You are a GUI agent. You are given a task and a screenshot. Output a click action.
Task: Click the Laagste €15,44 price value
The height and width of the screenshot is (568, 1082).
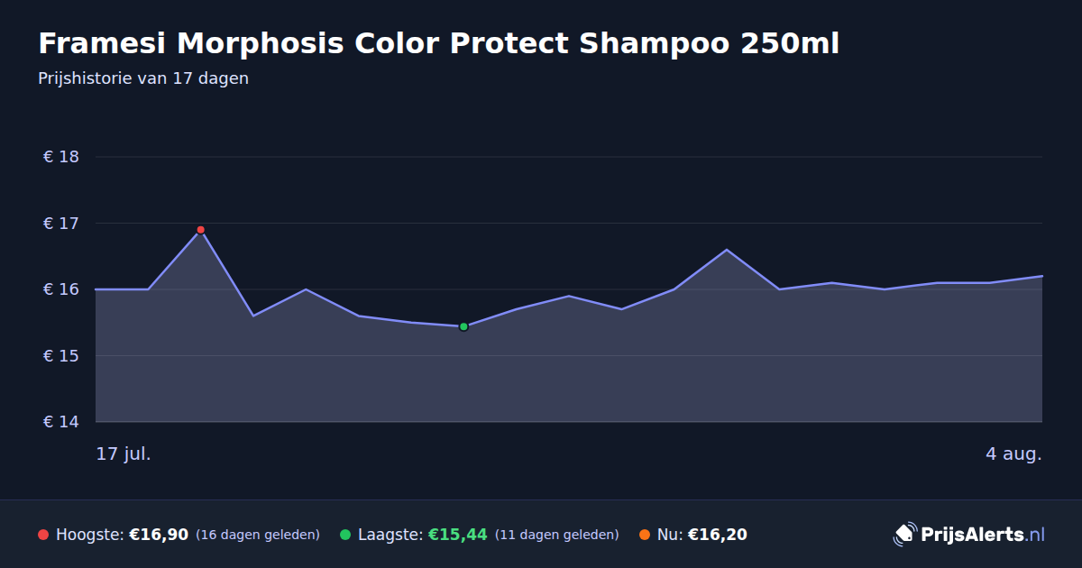pyautogui.click(x=457, y=535)
